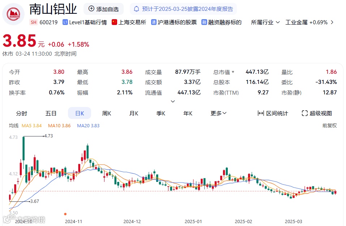Click the 最低 value 3.78
Viewport: 346px width, 226px height.
127,82
